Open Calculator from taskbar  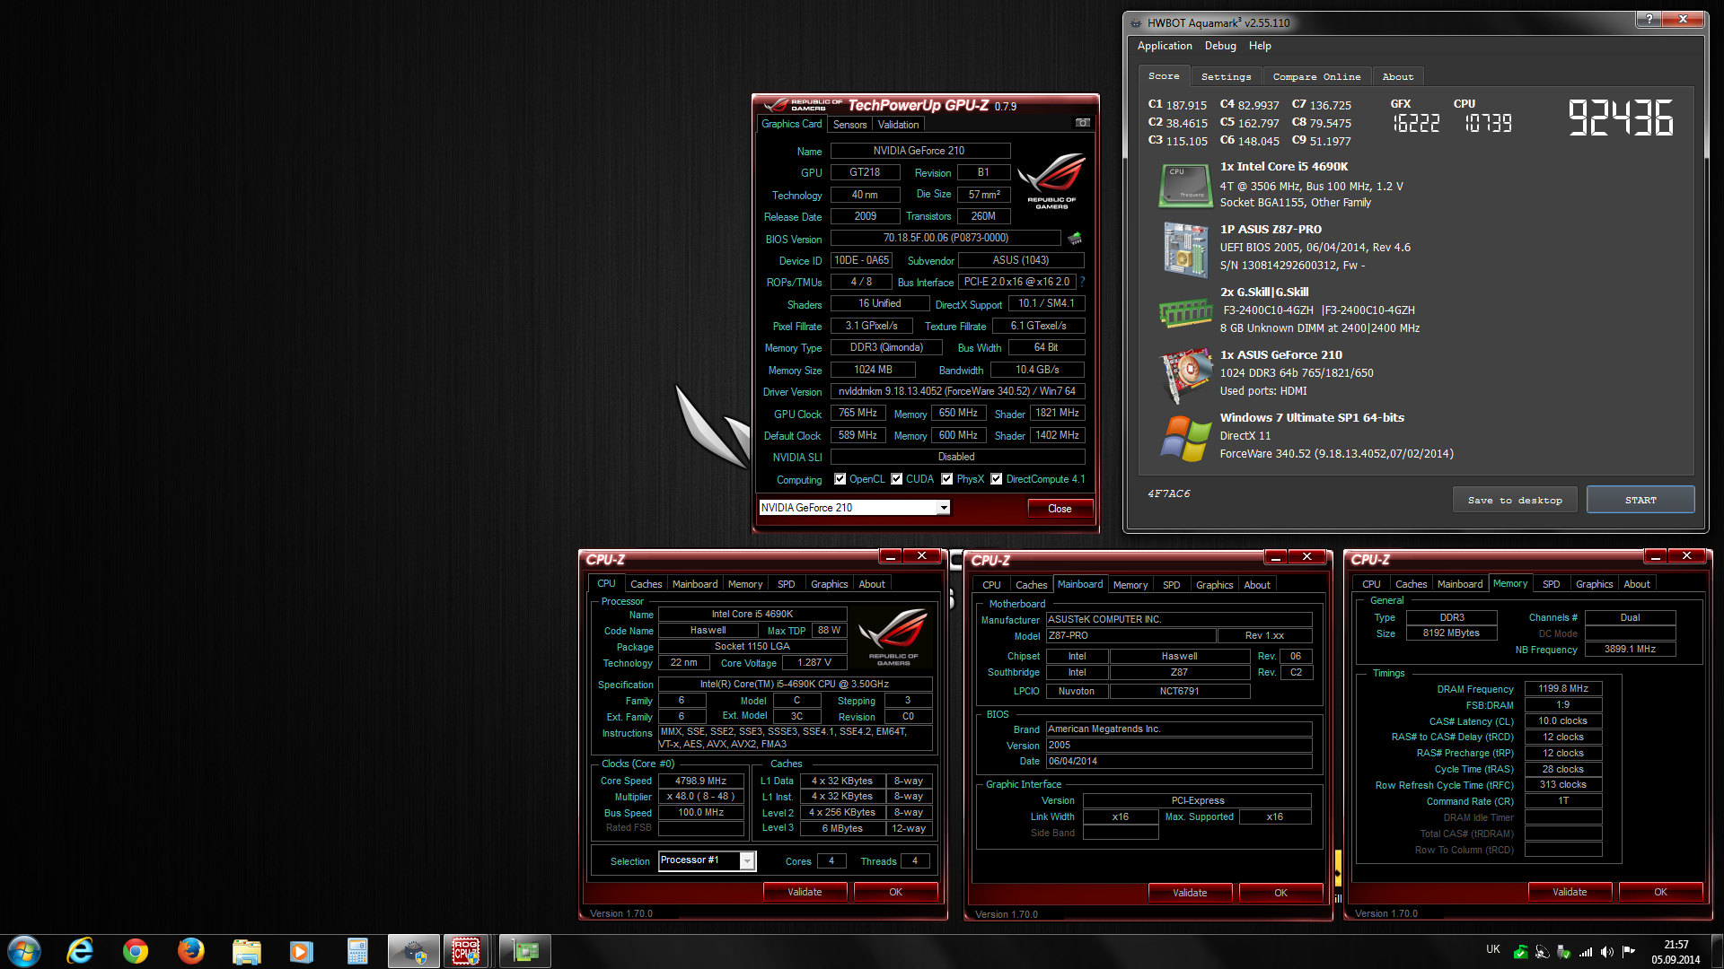[x=357, y=952]
